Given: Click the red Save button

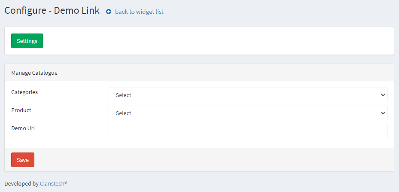Looking at the screenshot, I should pos(23,160).
